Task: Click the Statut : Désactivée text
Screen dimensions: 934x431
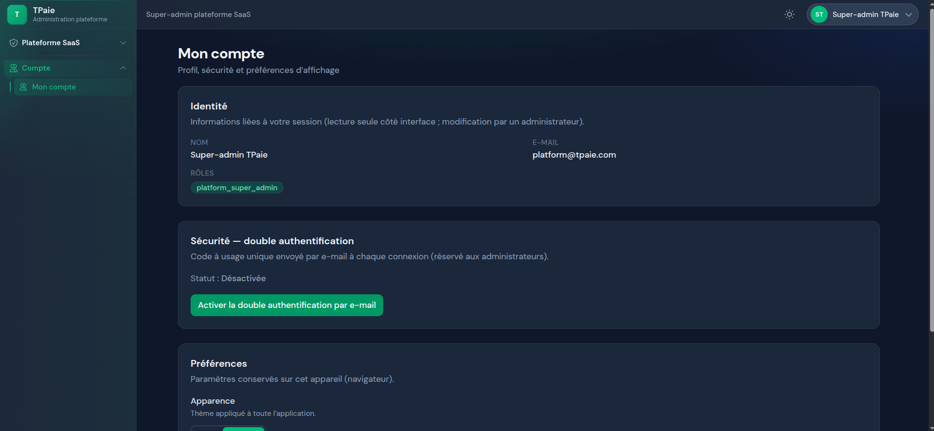Action: (x=228, y=278)
